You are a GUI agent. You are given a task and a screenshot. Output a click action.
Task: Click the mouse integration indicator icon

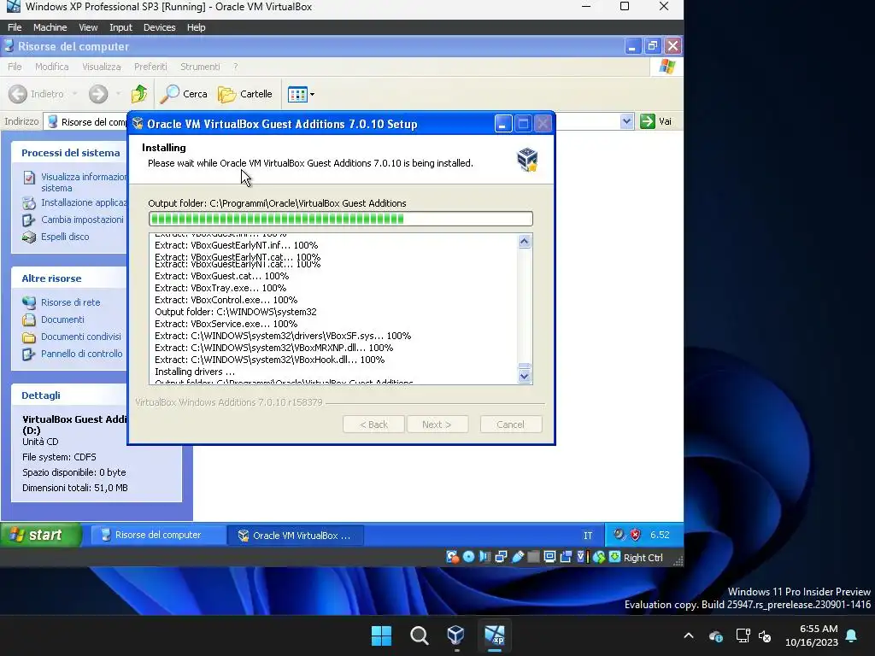599,557
